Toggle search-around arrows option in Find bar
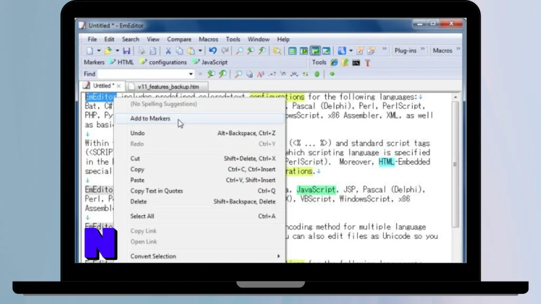 tap(305, 74)
